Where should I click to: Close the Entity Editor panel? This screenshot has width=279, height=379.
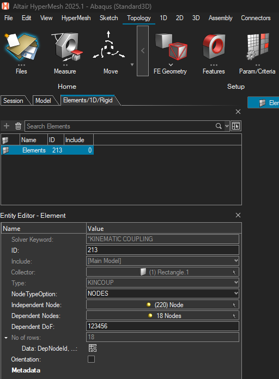click(238, 215)
